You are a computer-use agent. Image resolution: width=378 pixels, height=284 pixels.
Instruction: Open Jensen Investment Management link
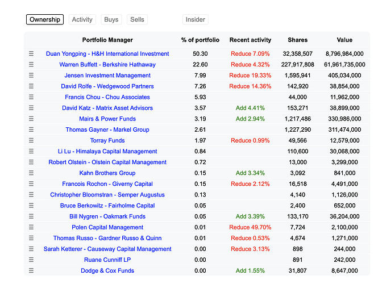[107, 75]
